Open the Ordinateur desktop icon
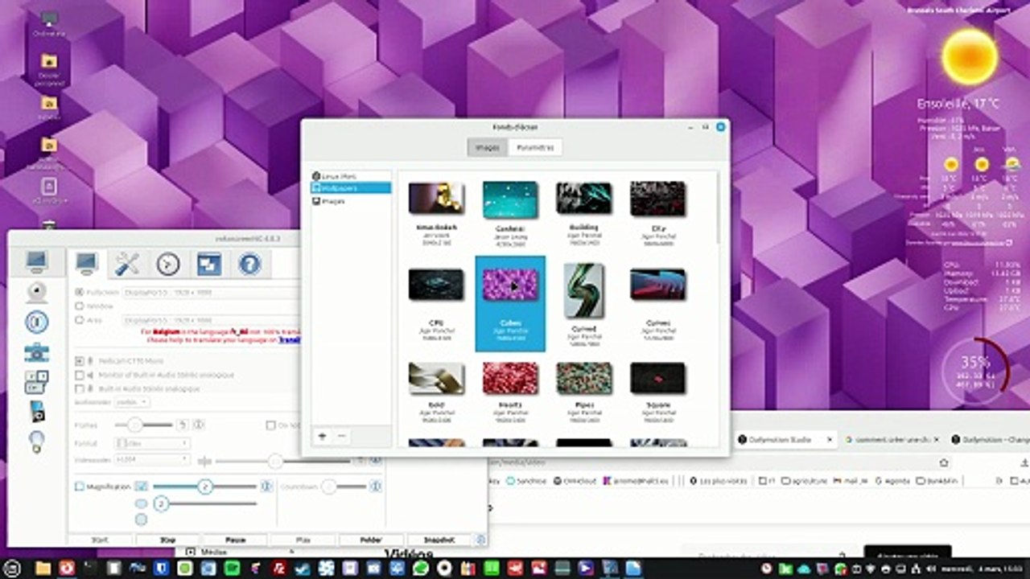Viewport: 1030px width, 579px height. pos(49,23)
